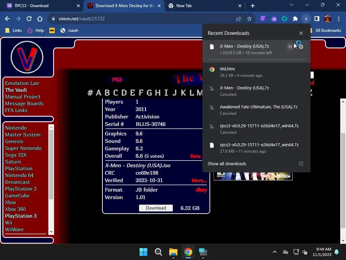Open the Extensions puzzle icon
Viewport: 346px width, 260px height.
click(295, 19)
